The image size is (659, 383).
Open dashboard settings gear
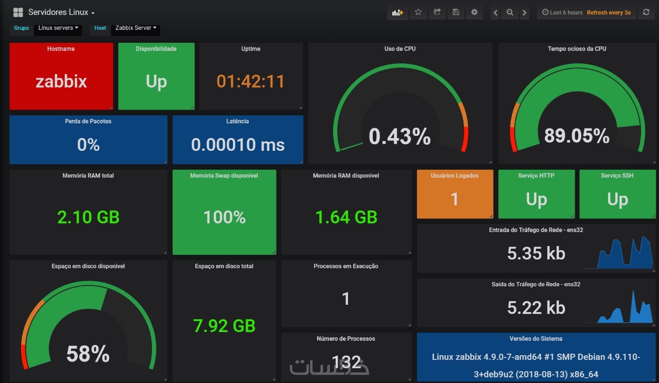474,12
